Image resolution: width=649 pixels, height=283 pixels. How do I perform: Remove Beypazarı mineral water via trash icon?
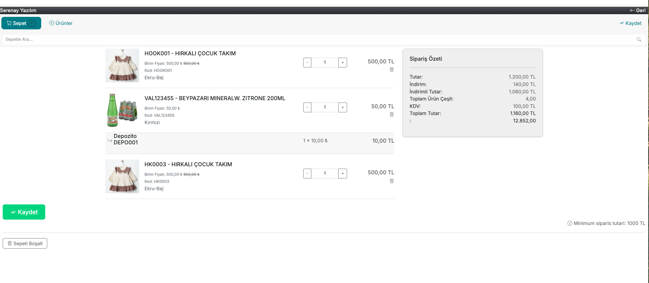[392, 115]
